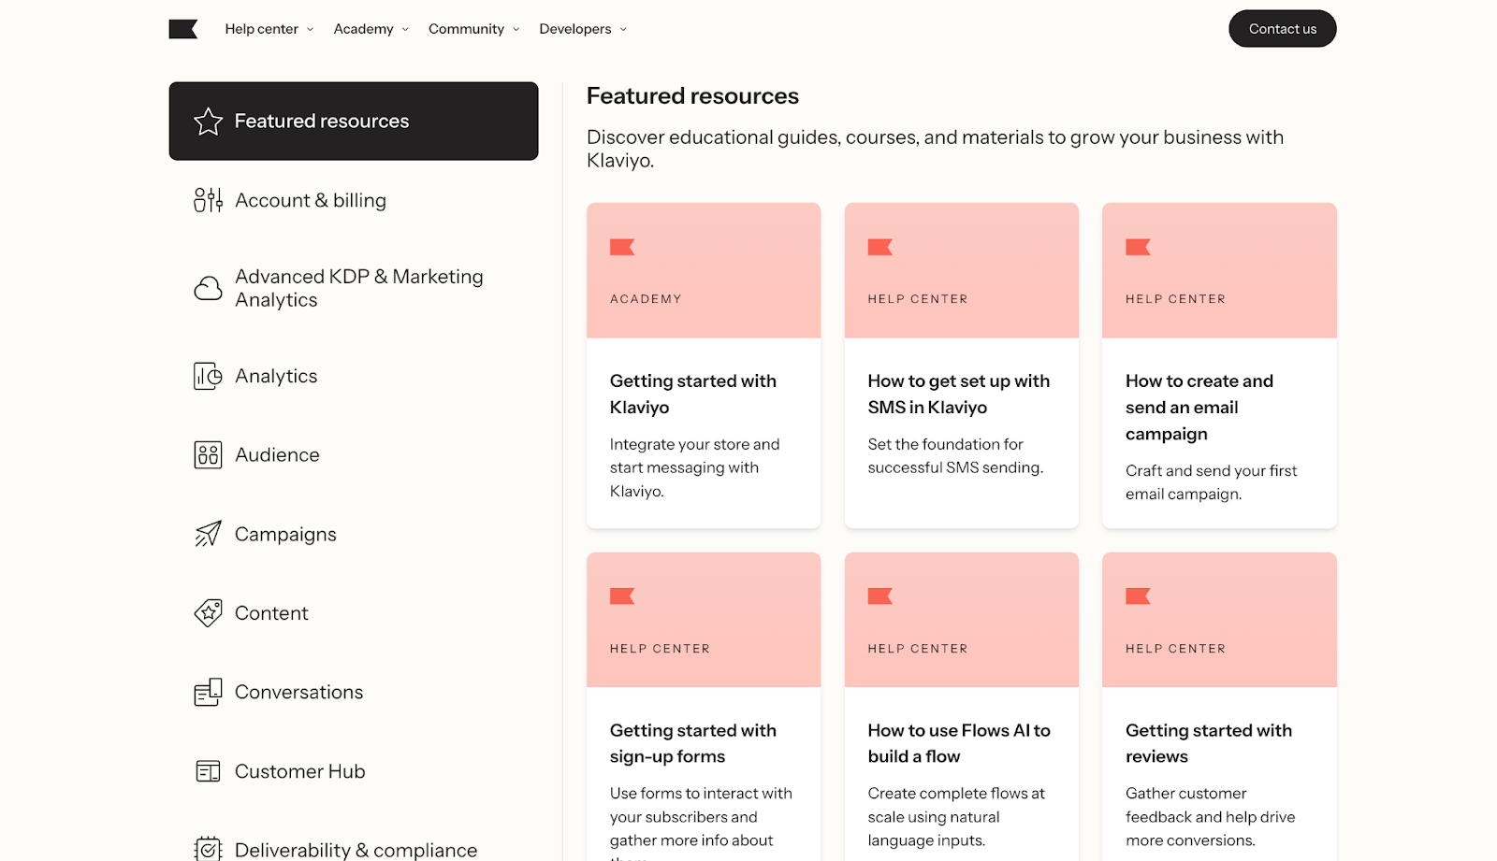Screen dimensions: 1497x861
Task: Open the Campaigns category
Action: coord(285,535)
